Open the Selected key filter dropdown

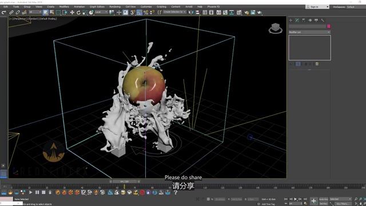point(341,199)
